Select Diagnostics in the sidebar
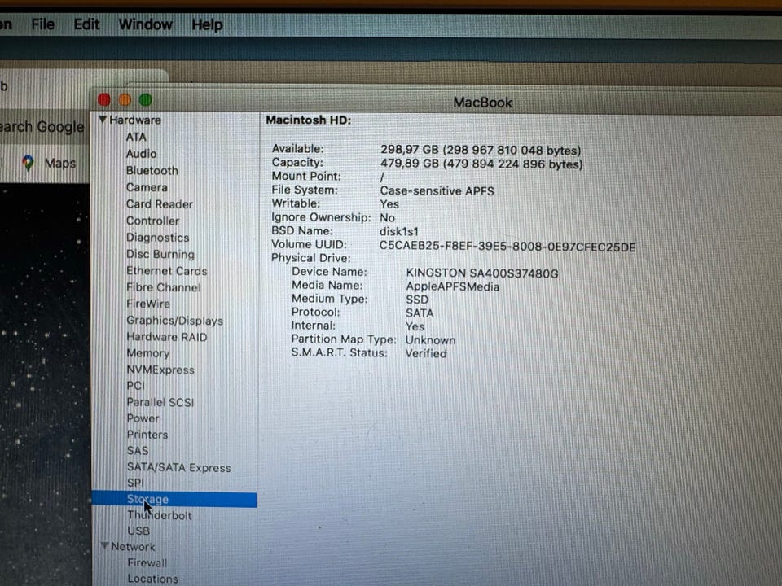This screenshot has height=586, width=782. click(157, 238)
